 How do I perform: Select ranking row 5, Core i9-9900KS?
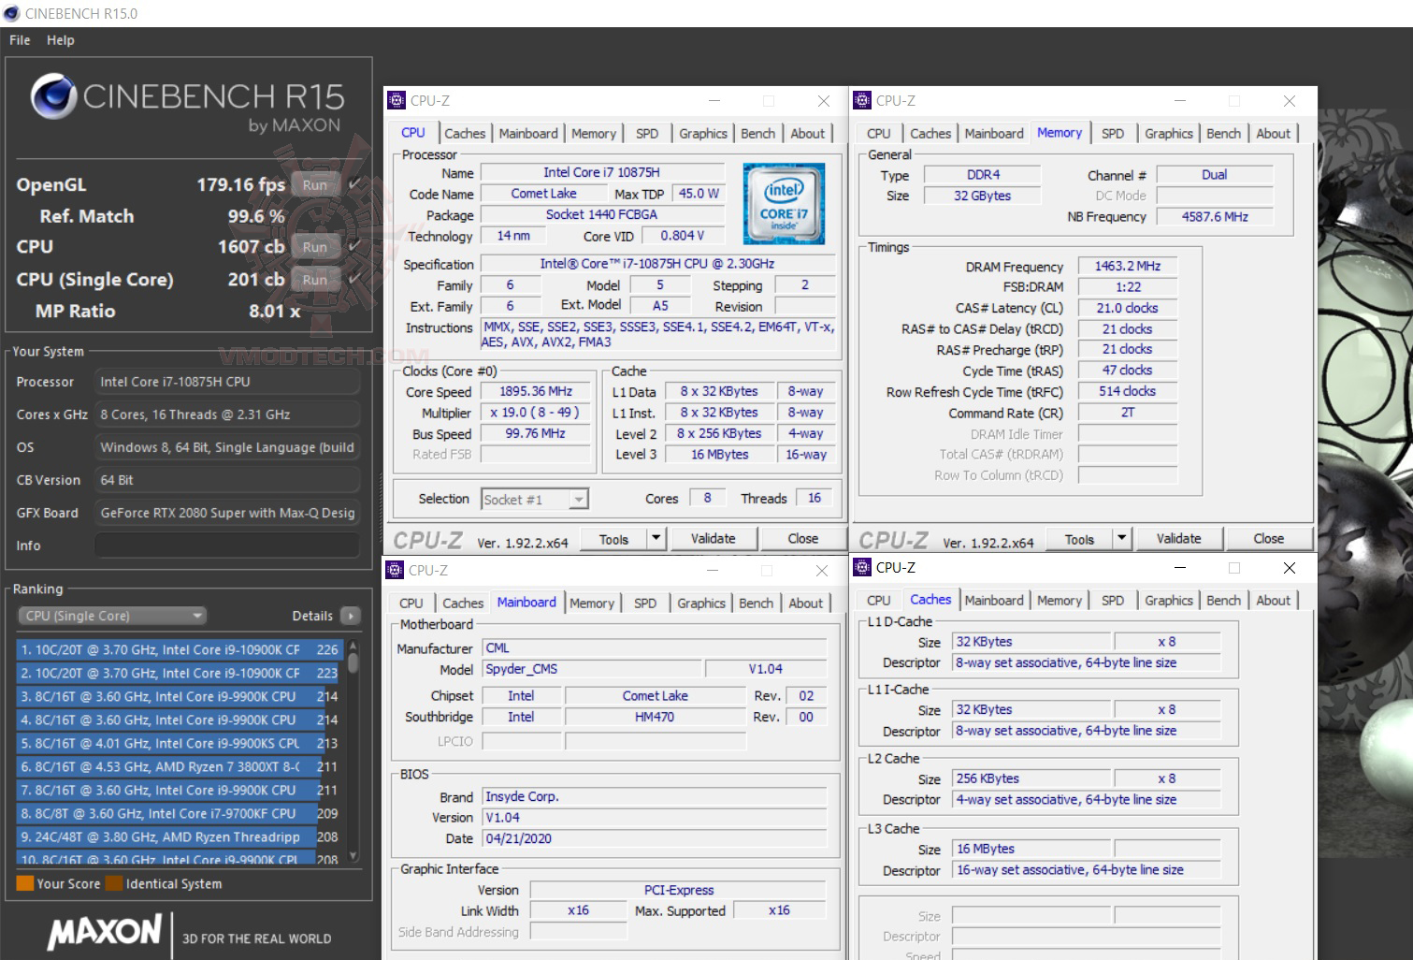180,743
